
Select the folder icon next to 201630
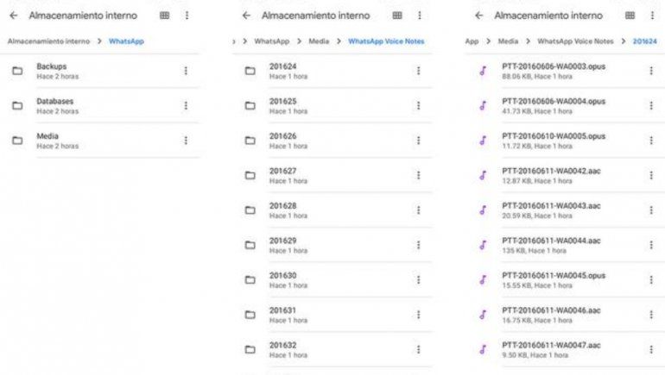coord(250,279)
